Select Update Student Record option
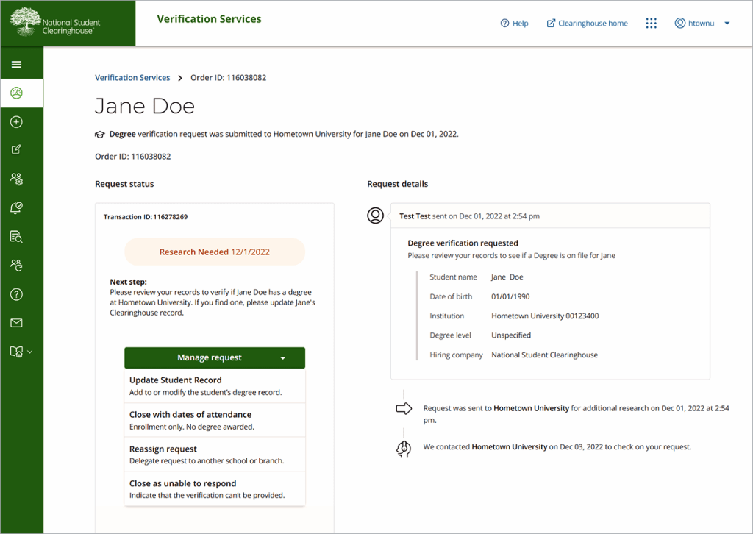753x534 pixels. point(215,385)
